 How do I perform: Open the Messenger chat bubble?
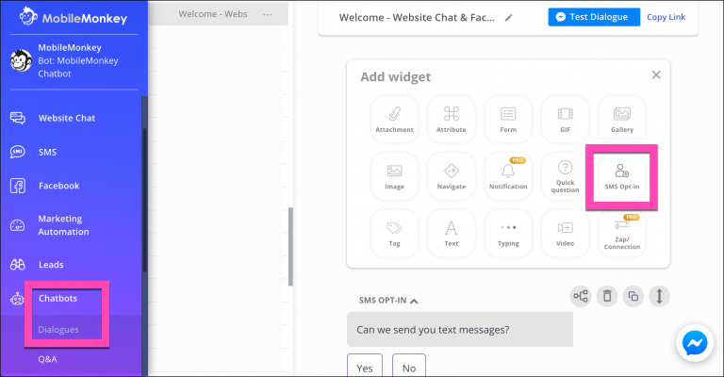coord(695,343)
